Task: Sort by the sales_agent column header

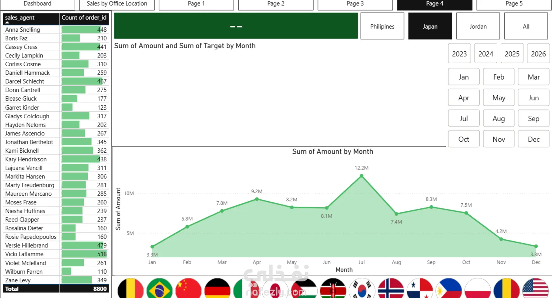Action: pos(31,18)
